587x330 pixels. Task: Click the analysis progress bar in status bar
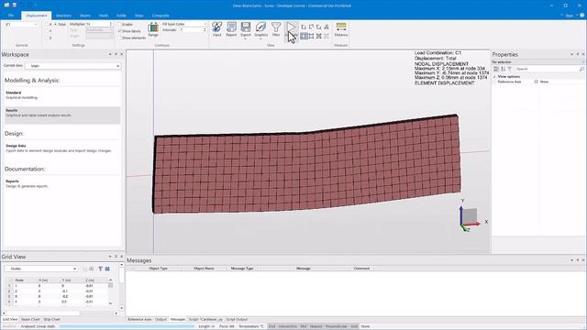point(127,326)
